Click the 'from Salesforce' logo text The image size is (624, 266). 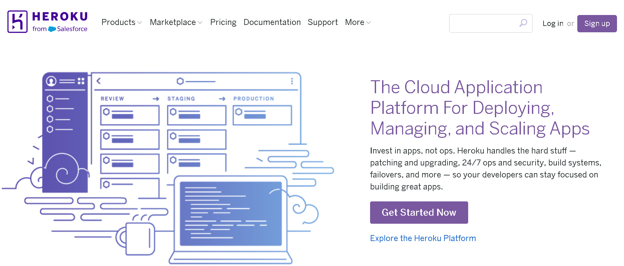tap(60, 29)
